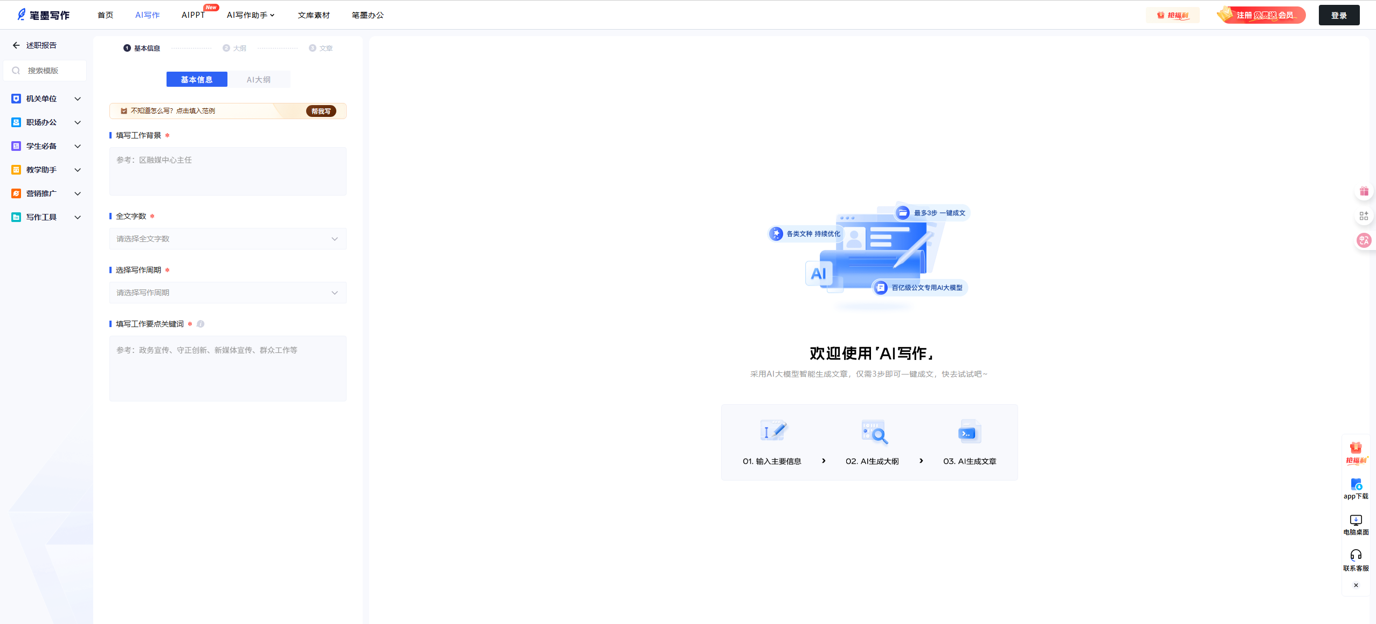Open 笔墨办公 in the top navigation
The width and height of the screenshot is (1376, 624).
point(368,15)
